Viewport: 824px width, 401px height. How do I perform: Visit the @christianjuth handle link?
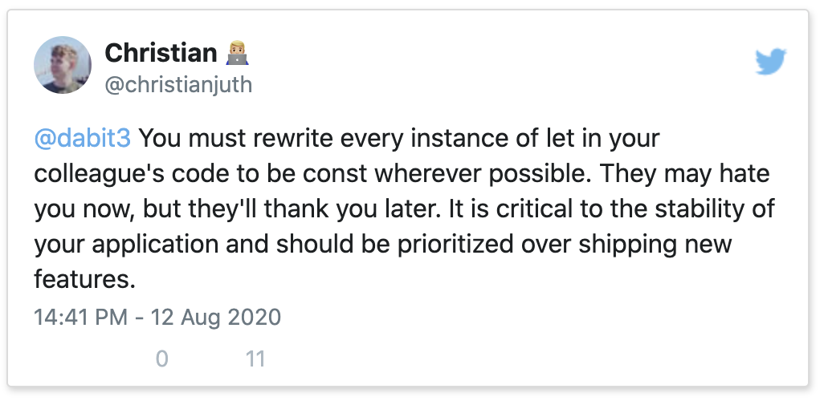[178, 84]
